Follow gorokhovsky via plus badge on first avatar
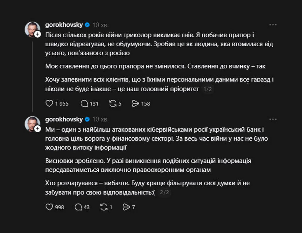The height and width of the screenshot is (233, 302). coord(37,34)
